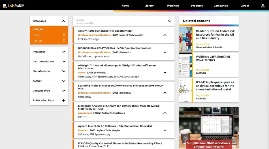The height and width of the screenshot is (149, 269).
Task: Collapse the Agilent MicroLab 5.8 Software result
Action: pyautogui.click(x=165, y=130)
